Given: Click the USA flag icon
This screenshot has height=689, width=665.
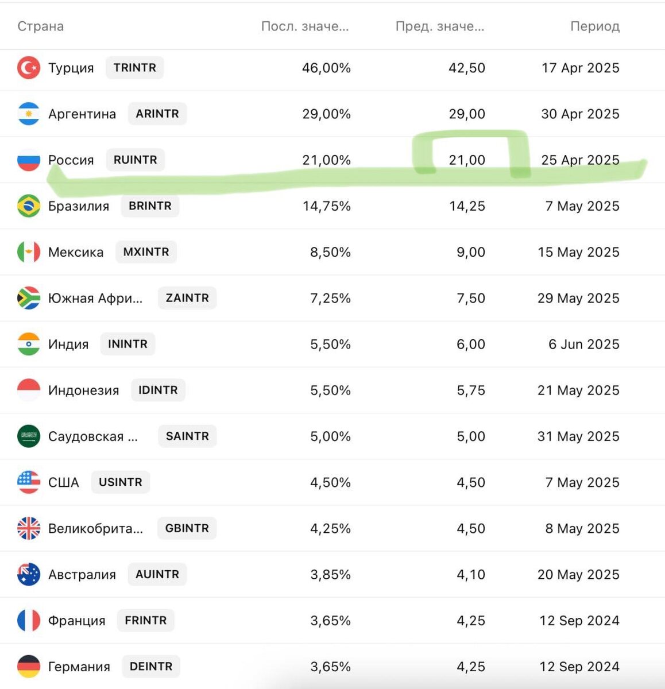Looking at the screenshot, I should pos(29,482).
